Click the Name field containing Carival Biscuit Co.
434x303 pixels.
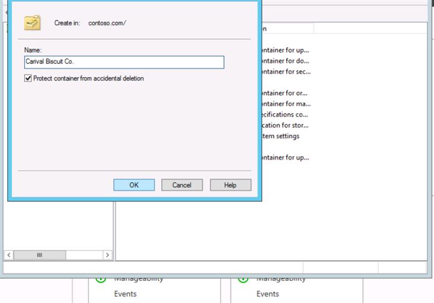click(124, 62)
